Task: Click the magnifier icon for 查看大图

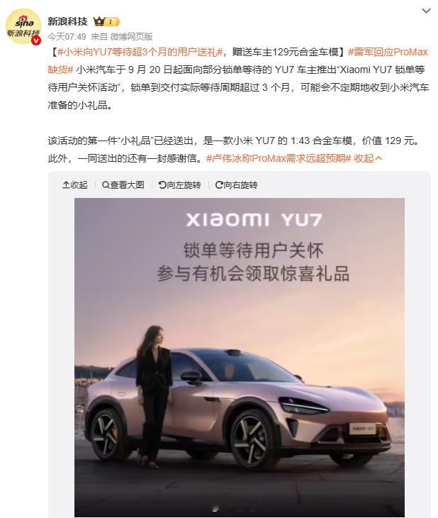Action: [106, 185]
